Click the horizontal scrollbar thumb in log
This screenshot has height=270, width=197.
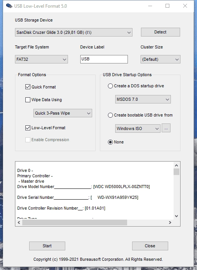(x=74, y=222)
